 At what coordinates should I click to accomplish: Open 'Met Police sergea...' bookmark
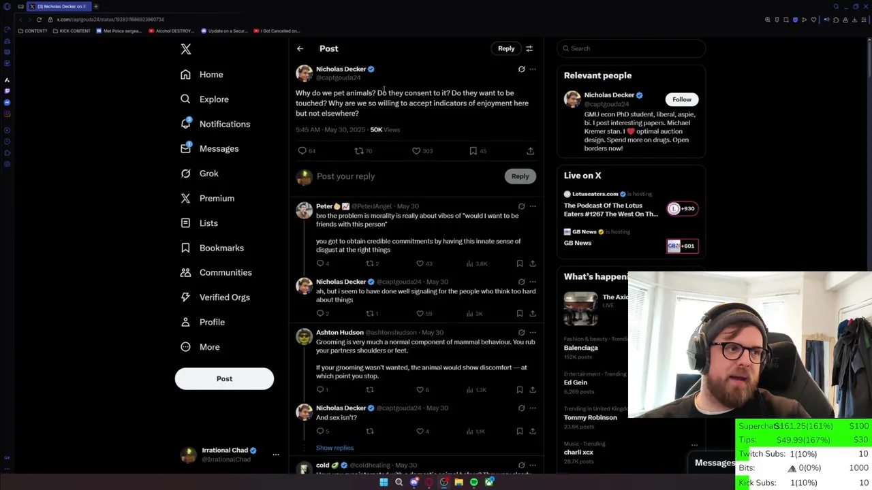click(119, 31)
